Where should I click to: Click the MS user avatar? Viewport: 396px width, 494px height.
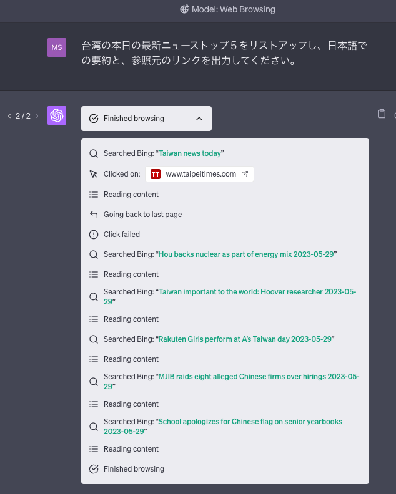pyautogui.click(x=57, y=47)
